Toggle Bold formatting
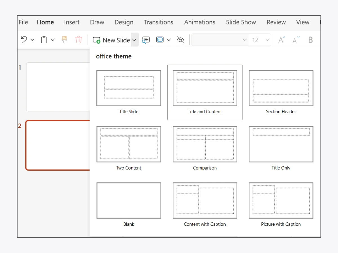Image resolution: width=338 pixels, height=253 pixels. (310, 40)
